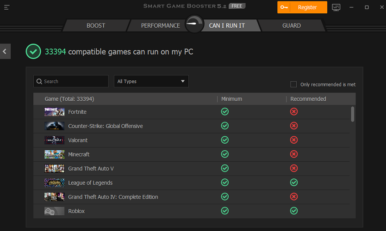
Task: Click Counter-Strike recommended cross icon
Action: pyautogui.click(x=294, y=126)
